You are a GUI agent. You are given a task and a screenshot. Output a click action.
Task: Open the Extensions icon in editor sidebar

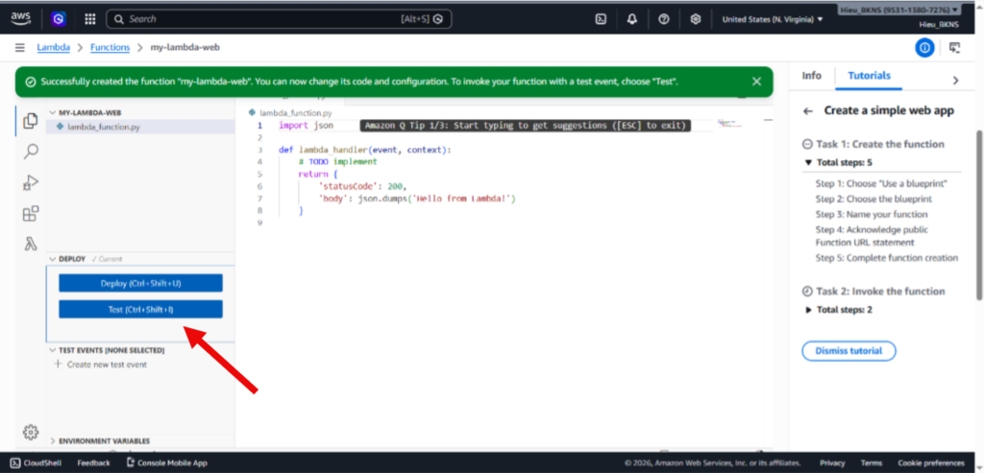[x=30, y=214]
